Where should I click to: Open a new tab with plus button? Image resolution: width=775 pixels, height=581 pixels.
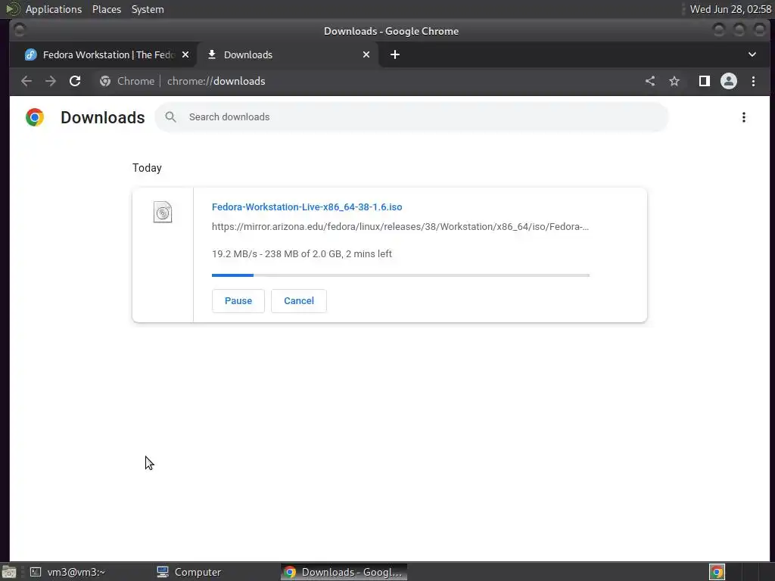pyautogui.click(x=395, y=54)
